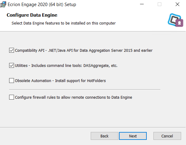Enable the Obsolete Automation HotFolders checkbox
186x145 pixels.
pyautogui.click(x=12, y=81)
